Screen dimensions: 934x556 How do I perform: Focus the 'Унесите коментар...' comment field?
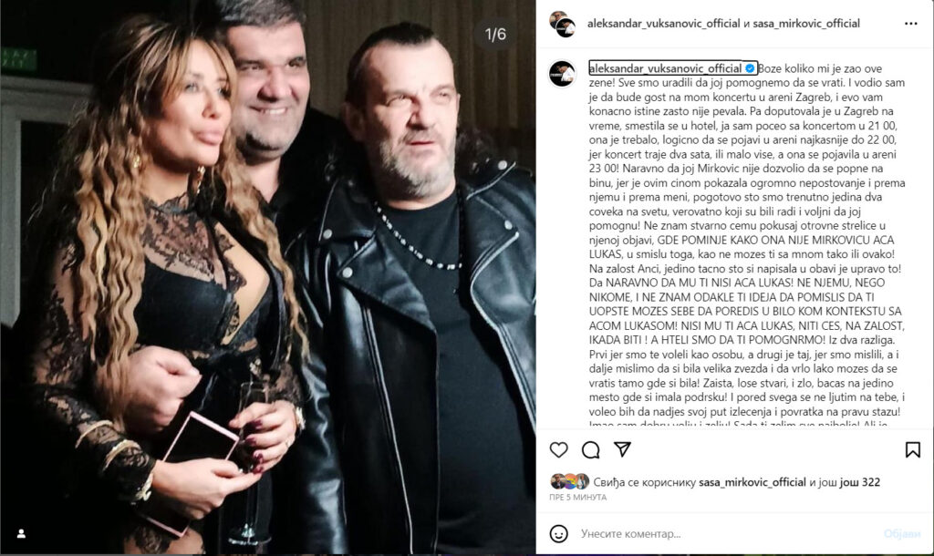(x=727, y=533)
